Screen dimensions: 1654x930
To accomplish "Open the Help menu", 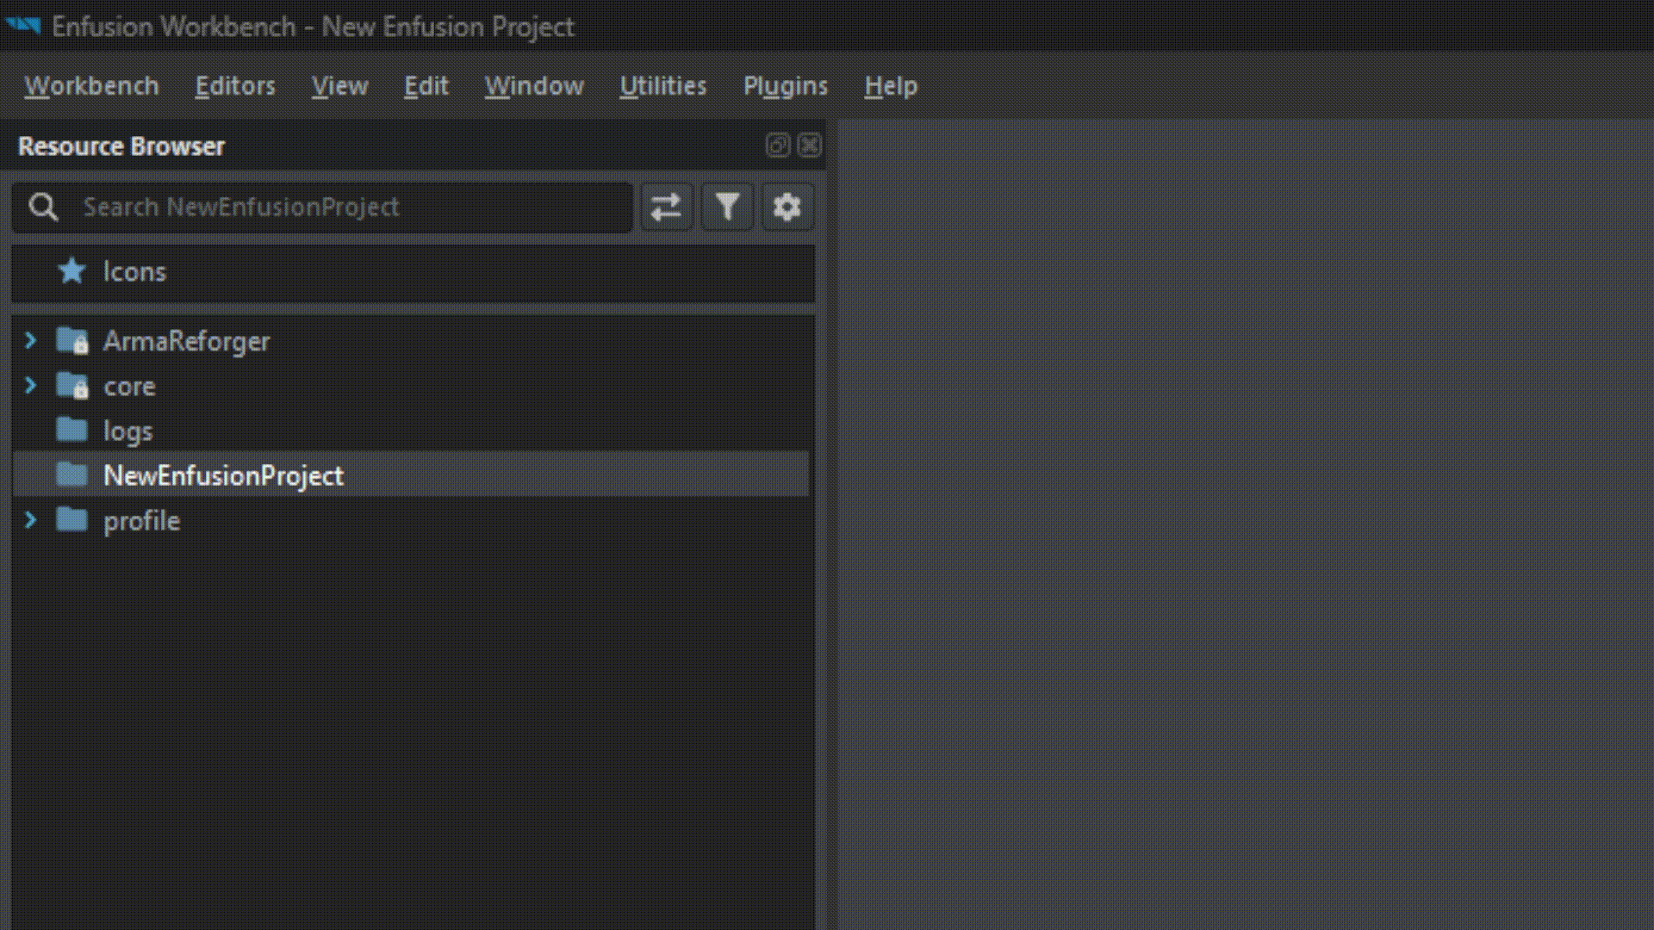I will click(x=891, y=86).
